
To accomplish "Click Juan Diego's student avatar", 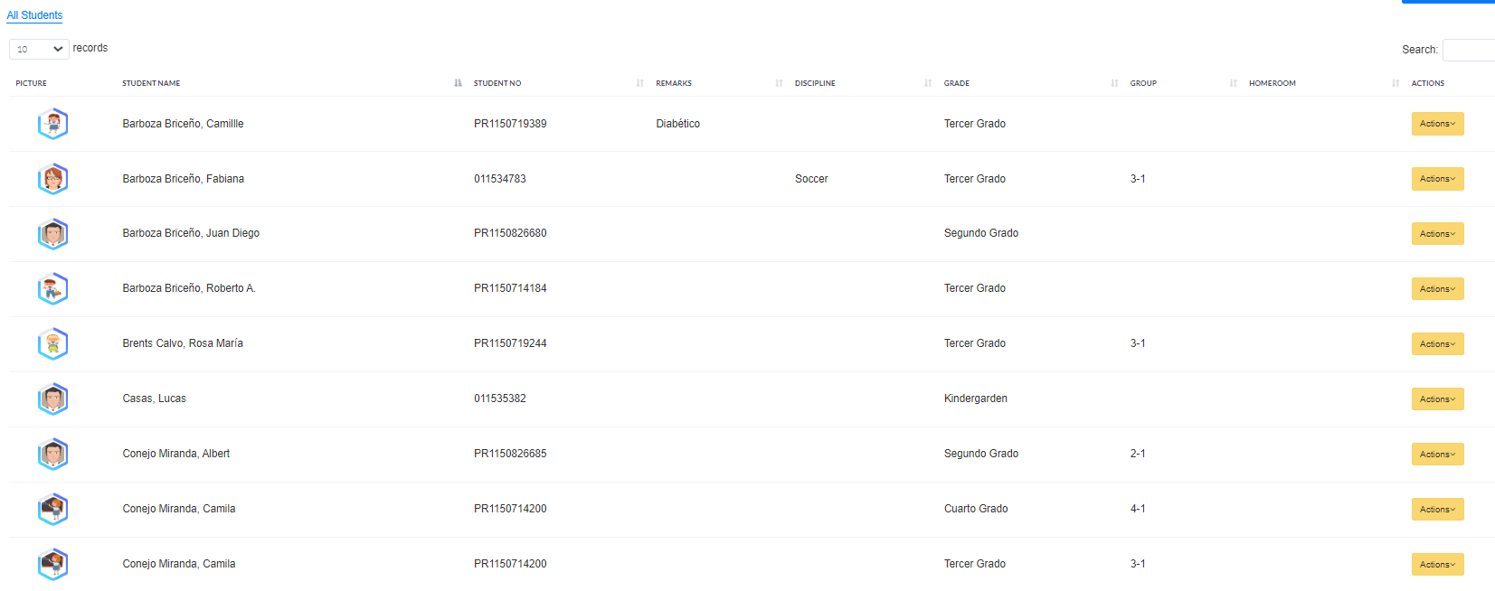I will point(52,234).
